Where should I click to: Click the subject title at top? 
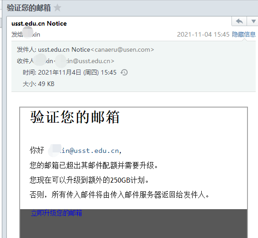click(29, 8)
